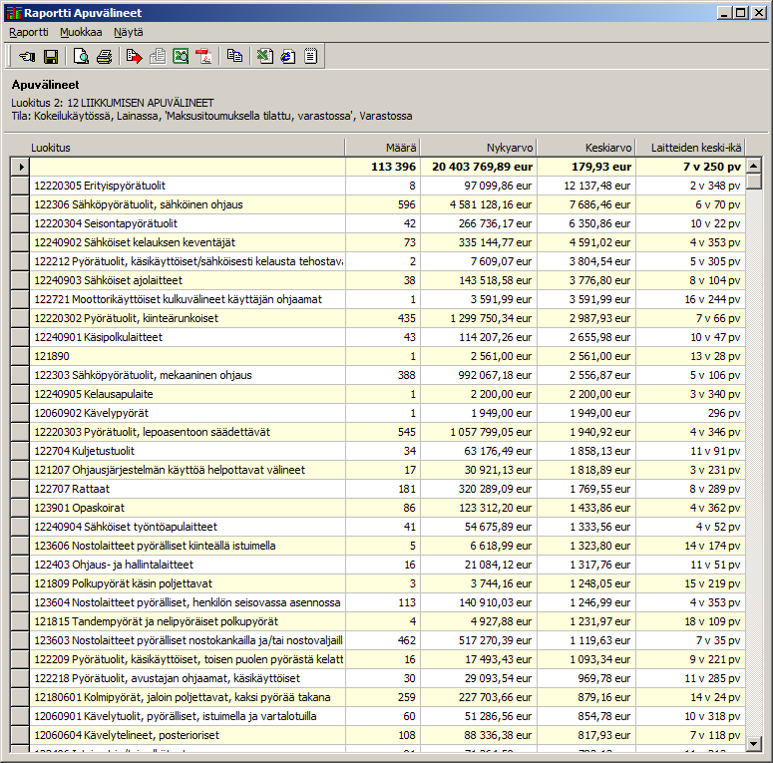Viewport: 773px width, 763px height.
Task: Export to Excel using green X icon
Action: pos(264,57)
